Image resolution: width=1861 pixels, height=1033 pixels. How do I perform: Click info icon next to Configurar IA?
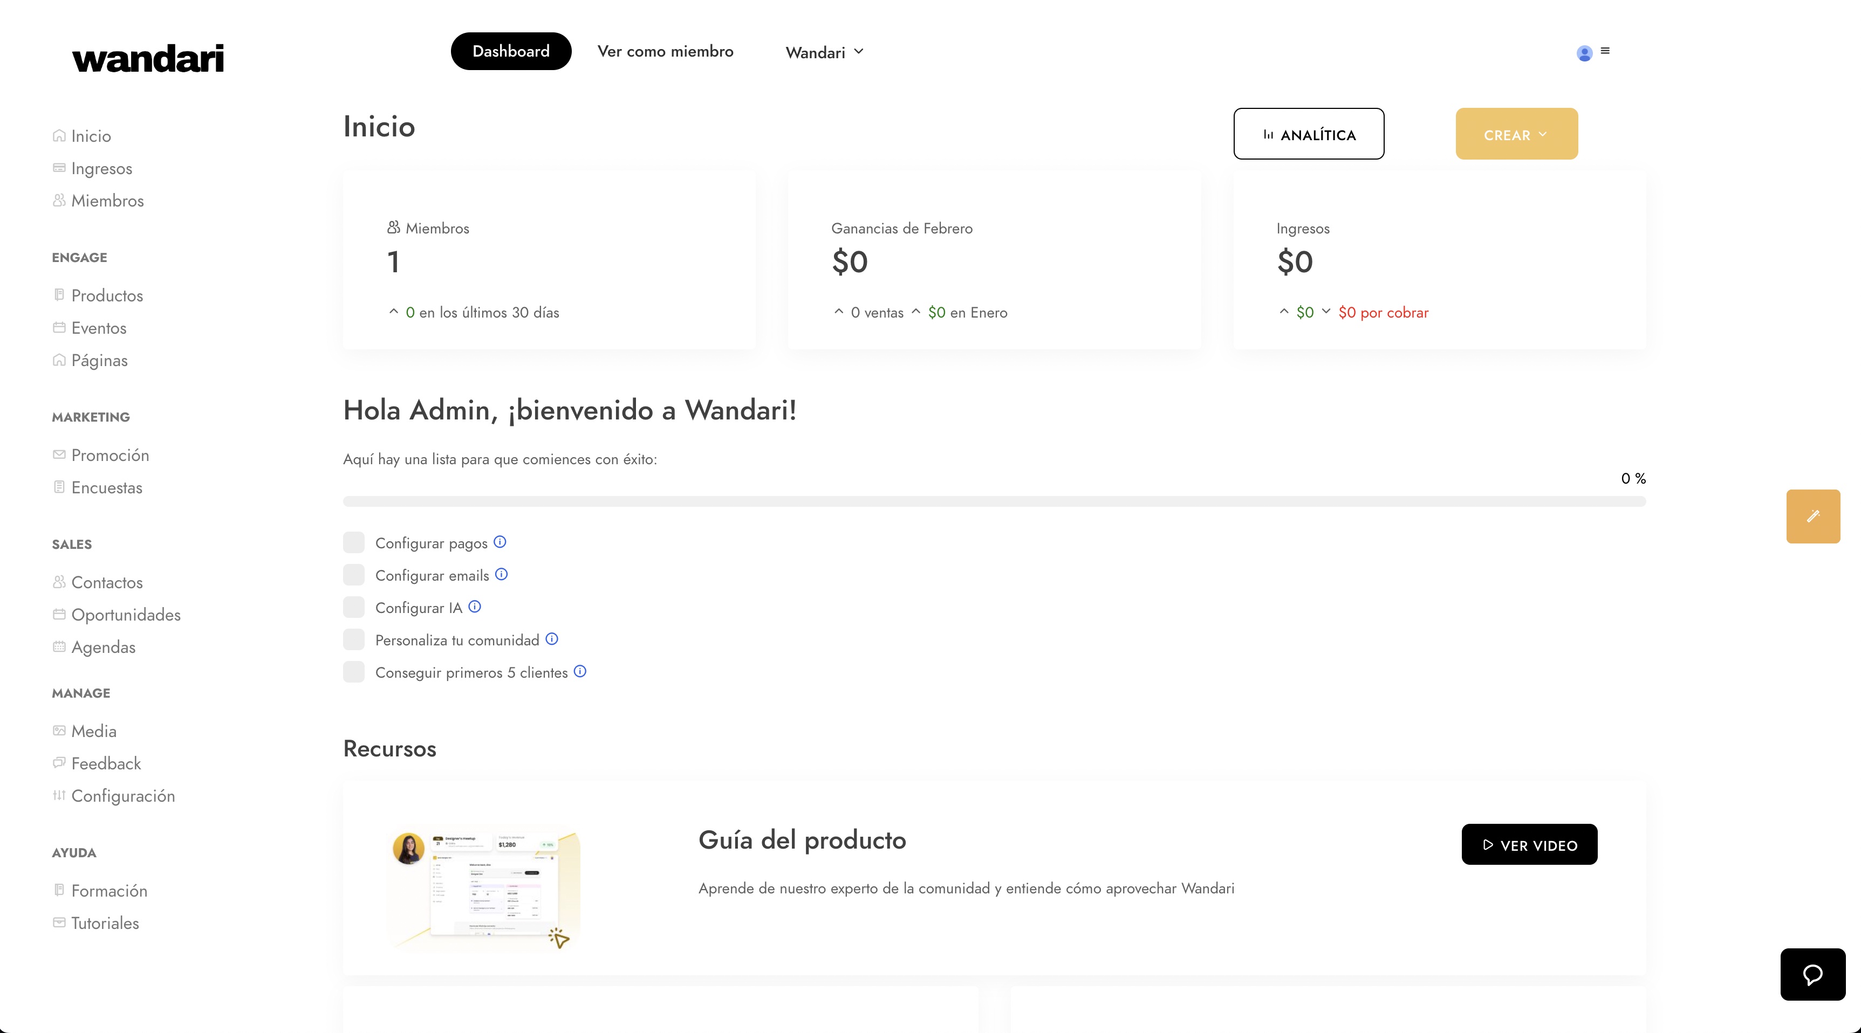pyautogui.click(x=475, y=607)
